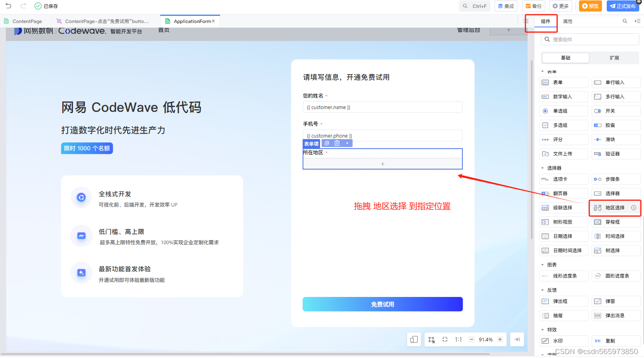This screenshot has width=644, height=358.
Task: Open the Ctrl+F search box
Action: pos(475,6)
